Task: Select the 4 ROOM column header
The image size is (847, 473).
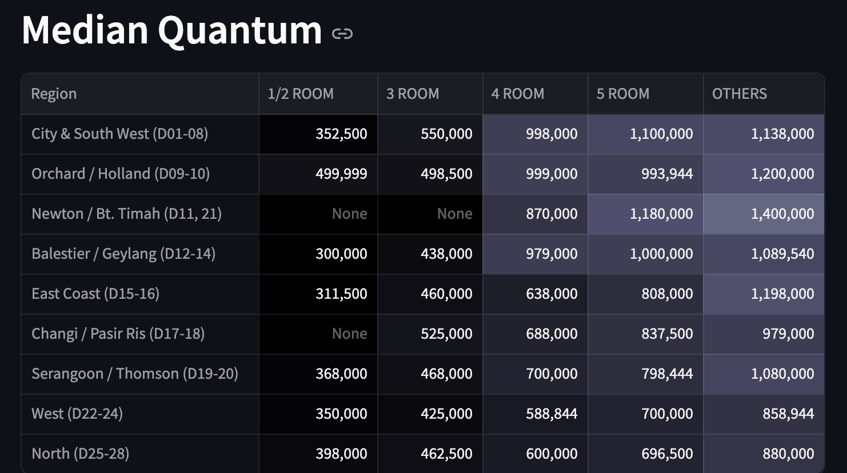Action: (518, 94)
